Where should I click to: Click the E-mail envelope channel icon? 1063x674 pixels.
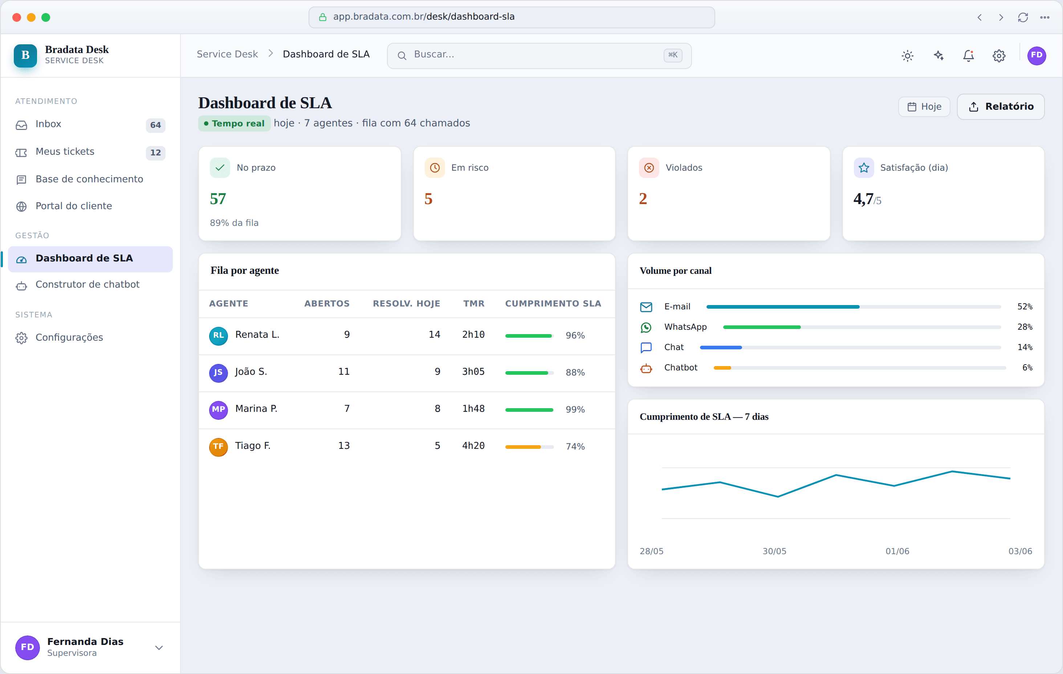coord(646,306)
